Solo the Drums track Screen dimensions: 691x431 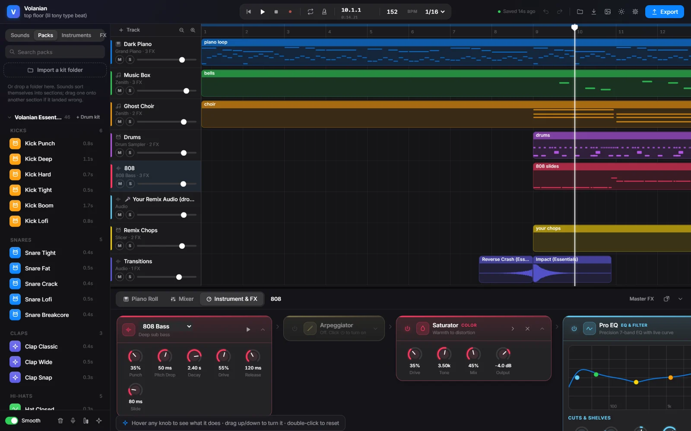(130, 153)
